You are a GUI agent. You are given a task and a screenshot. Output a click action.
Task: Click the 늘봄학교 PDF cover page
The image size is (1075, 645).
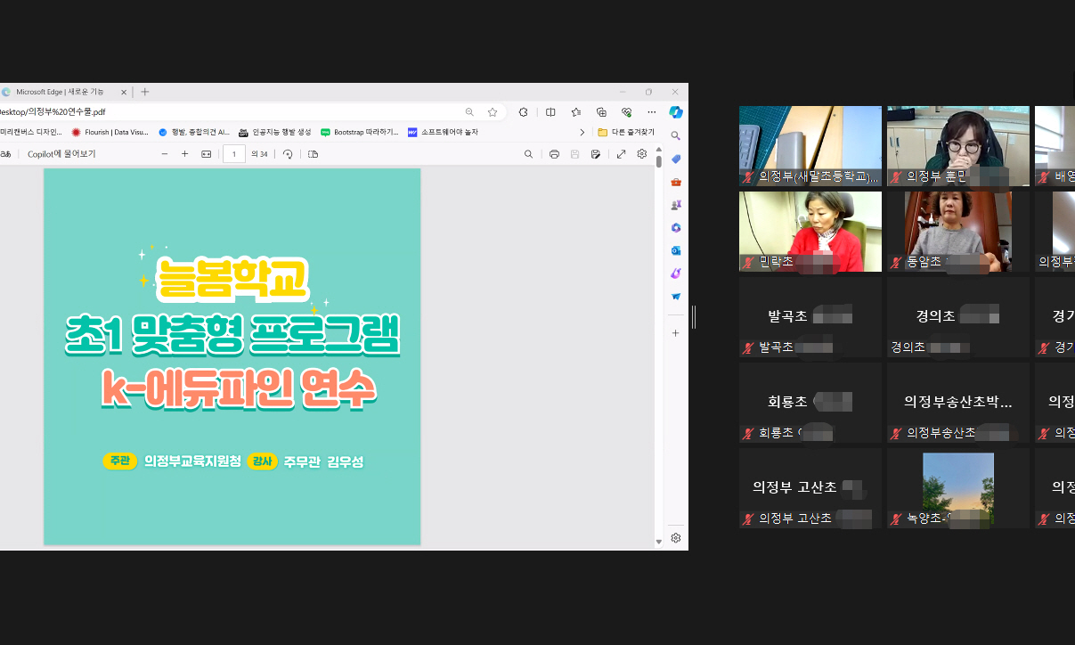coord(232,355)
